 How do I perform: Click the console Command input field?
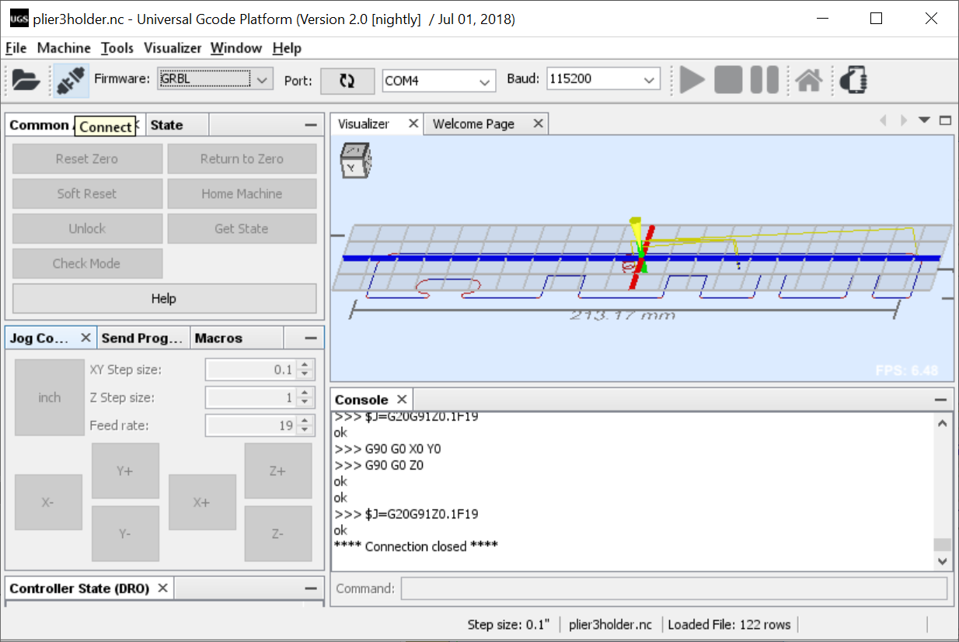674,588
